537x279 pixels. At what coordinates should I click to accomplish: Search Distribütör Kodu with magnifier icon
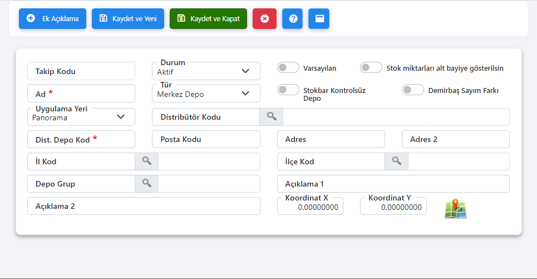click(271, 117)
